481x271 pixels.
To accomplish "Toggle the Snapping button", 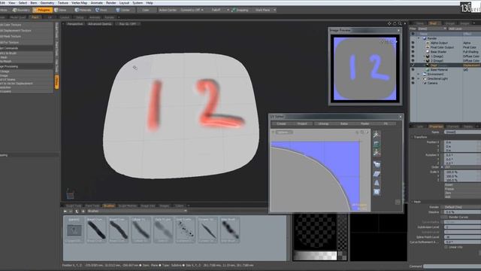I will click(x=240, y=10).
